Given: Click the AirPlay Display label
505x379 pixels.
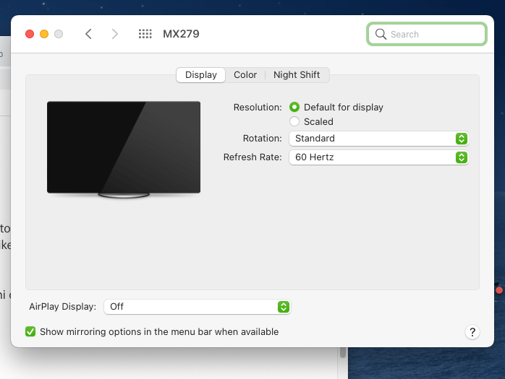Looking at the screenshot, I should click(62, 306).
